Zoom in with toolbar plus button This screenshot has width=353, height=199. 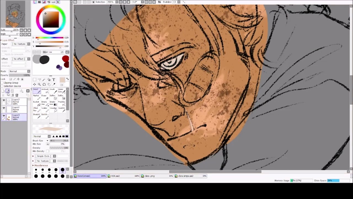[125, 2]
